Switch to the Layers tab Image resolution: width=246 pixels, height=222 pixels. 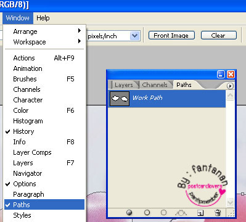[x=124, y=85]
